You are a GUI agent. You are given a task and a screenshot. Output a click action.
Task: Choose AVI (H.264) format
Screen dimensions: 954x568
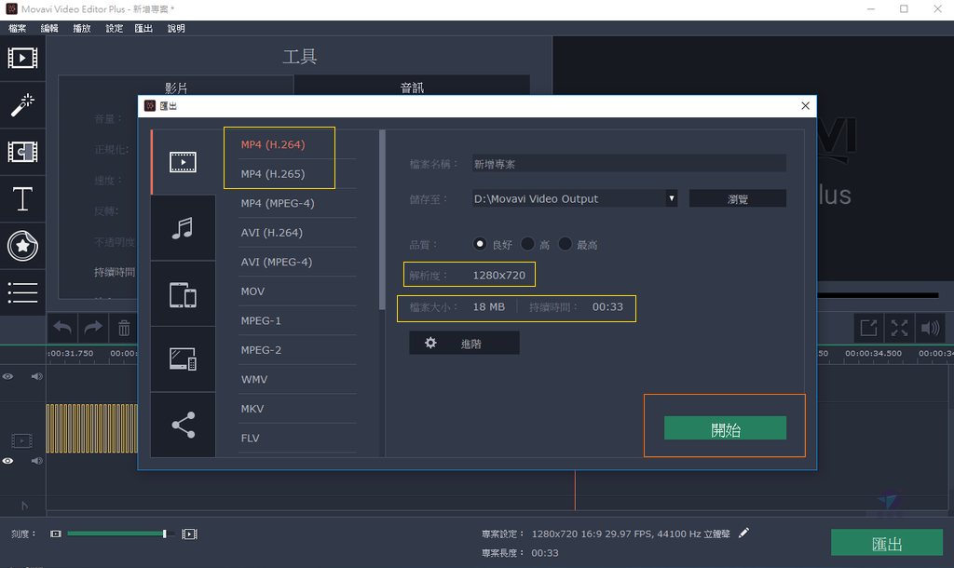point(271,232)
